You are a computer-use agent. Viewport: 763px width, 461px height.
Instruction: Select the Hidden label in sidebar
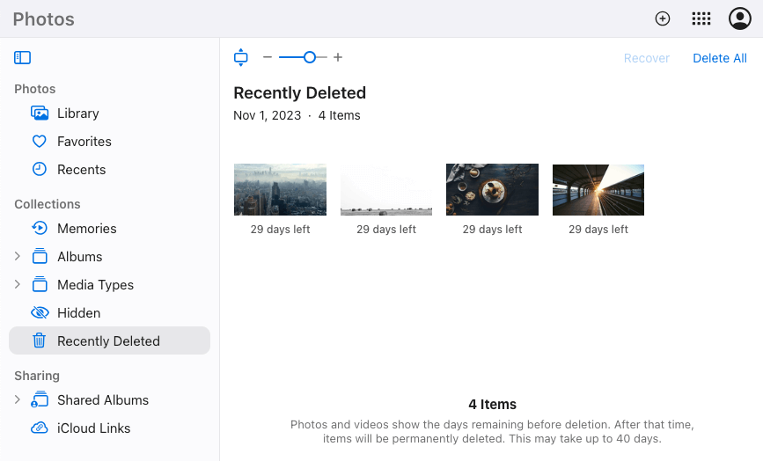(79, 312)
